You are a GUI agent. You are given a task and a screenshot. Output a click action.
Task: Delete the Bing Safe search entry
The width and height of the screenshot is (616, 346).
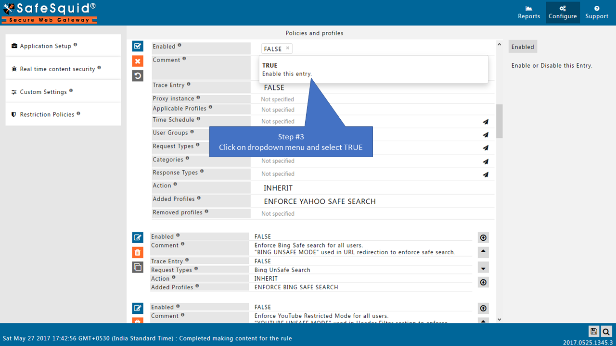(138, 252)
